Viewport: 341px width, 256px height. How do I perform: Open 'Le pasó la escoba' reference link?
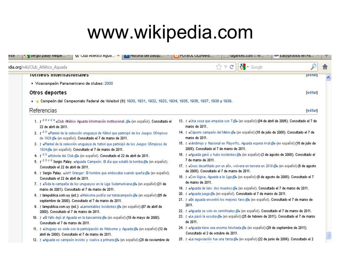point(203,217)
